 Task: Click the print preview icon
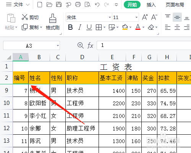click(x=87, y=5)
